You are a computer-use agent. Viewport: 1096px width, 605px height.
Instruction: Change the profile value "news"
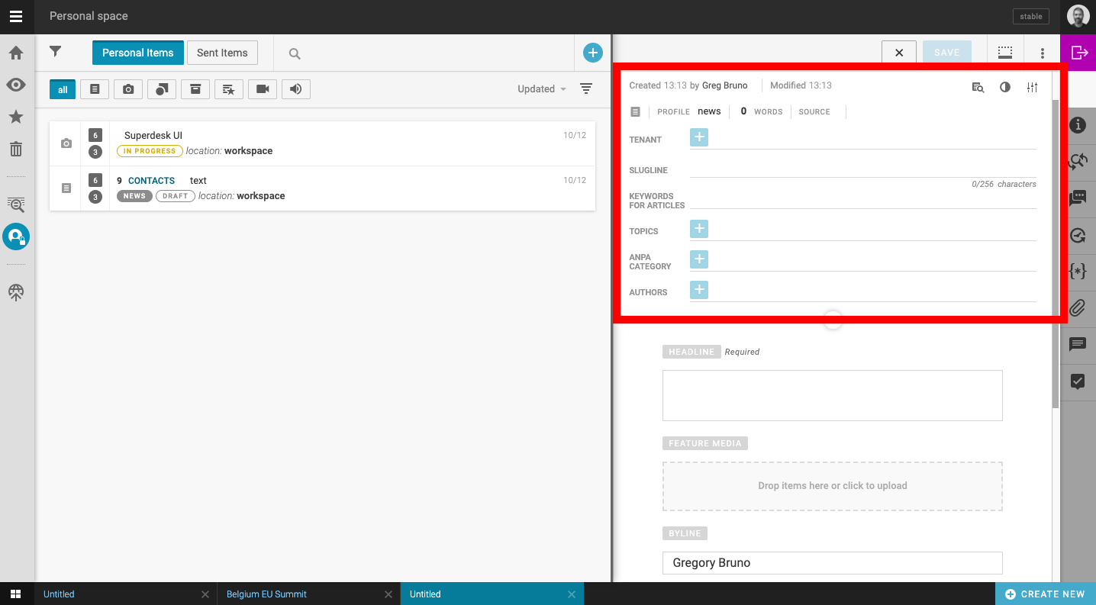click(709, 111)
